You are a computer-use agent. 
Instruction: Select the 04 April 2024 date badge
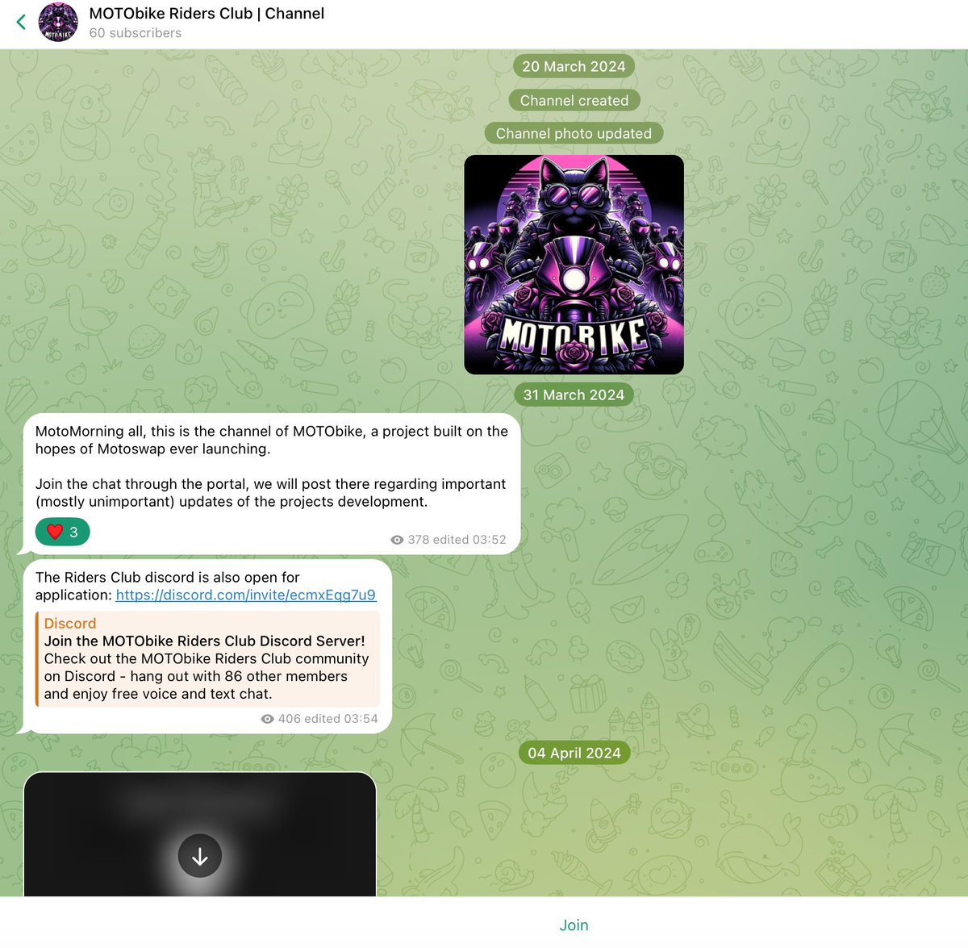pos(574,753)
